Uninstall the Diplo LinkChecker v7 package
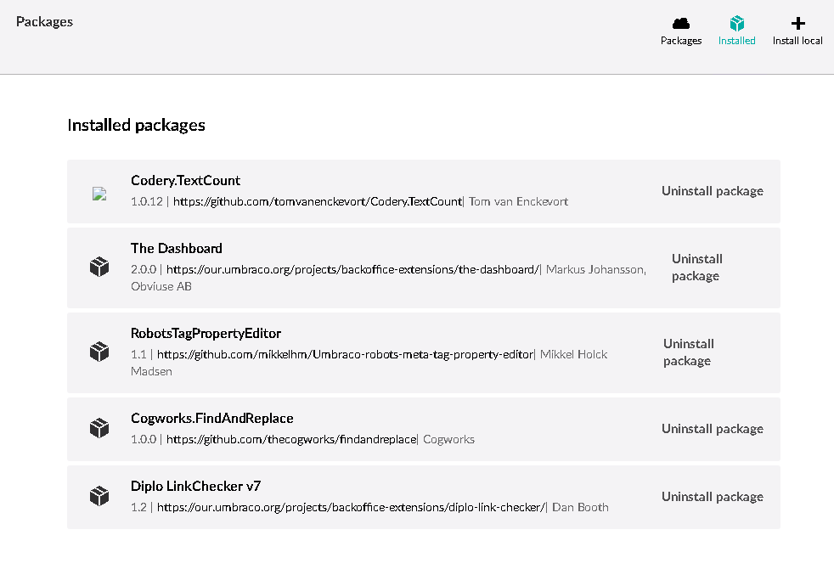The image size is (834, 569). pyautogui.click(x=713, y=497)
